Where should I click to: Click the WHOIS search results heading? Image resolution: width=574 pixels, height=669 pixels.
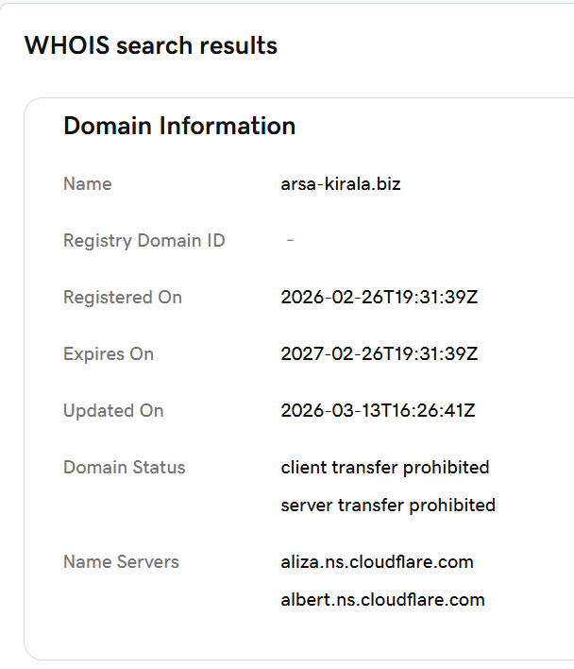click(x=151, y=45)
